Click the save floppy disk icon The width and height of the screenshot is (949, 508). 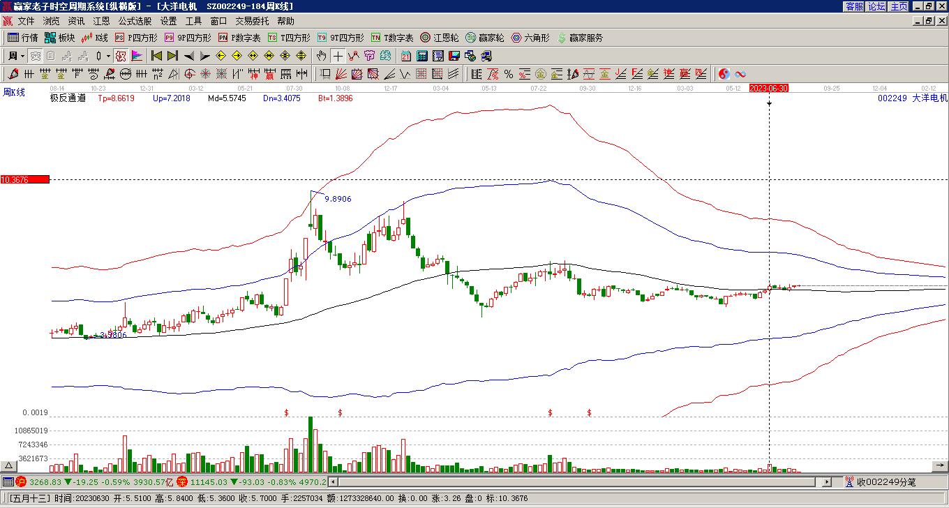click(454, 56)
